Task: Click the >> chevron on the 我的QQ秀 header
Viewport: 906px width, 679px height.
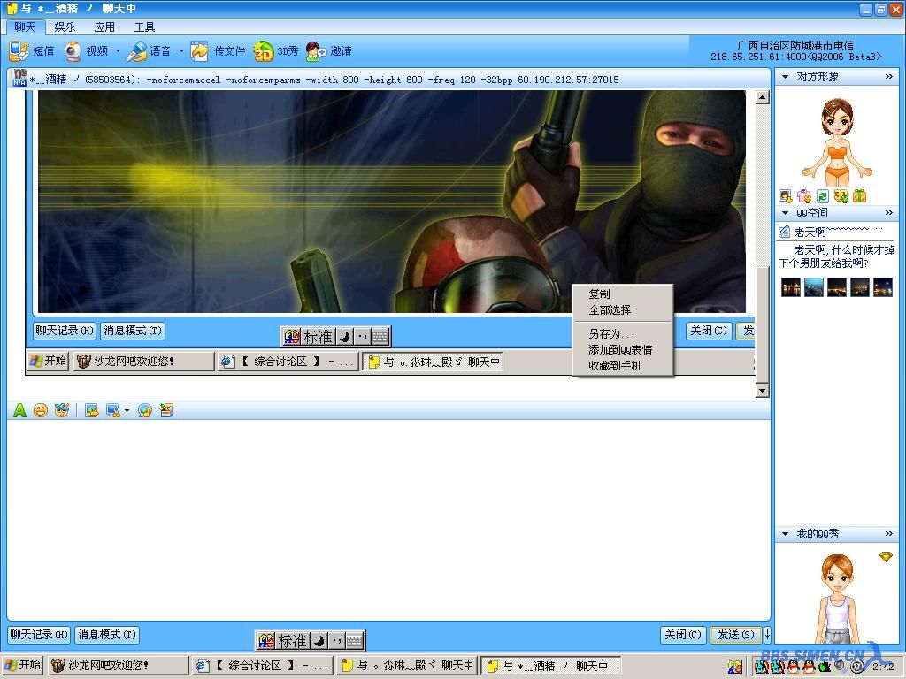Action: 888,533
